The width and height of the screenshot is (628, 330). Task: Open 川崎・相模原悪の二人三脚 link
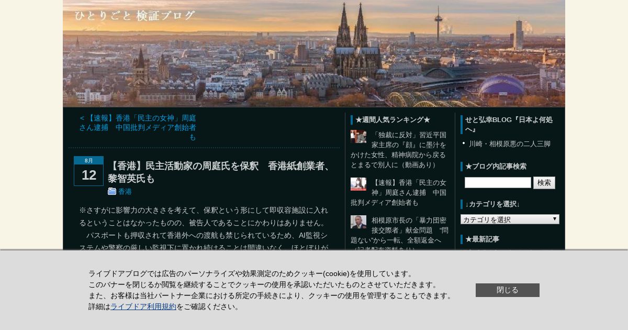coord(510,144)
